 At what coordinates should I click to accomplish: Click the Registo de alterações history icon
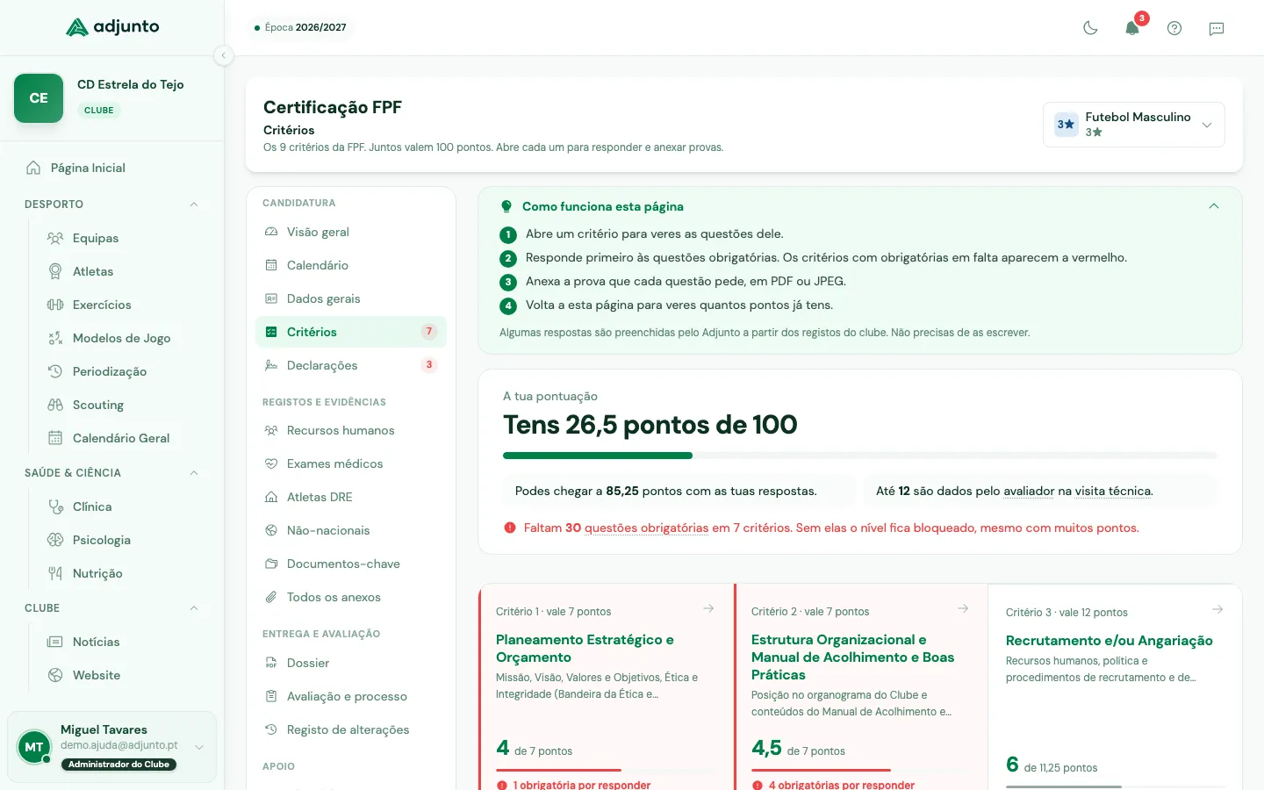271,729
